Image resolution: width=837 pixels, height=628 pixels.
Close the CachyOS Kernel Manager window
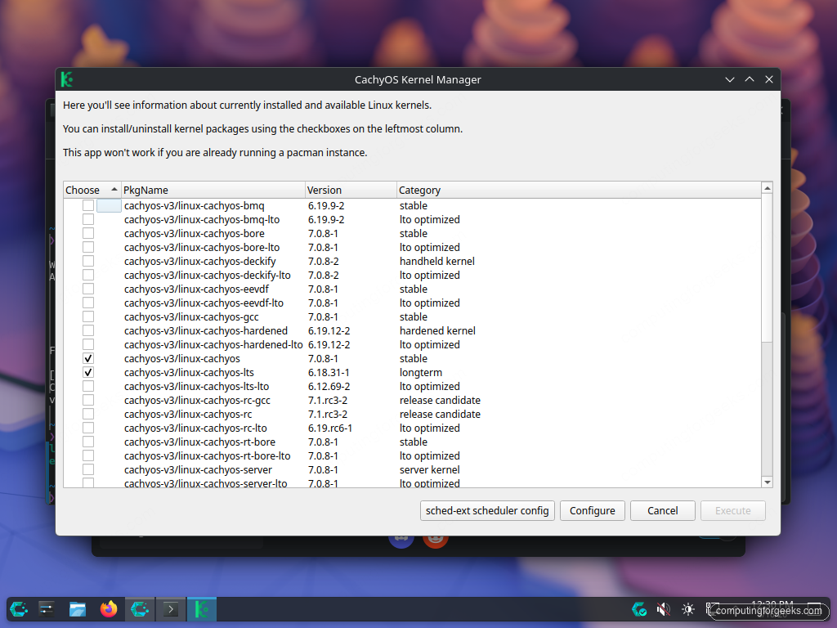coord(768,79)
